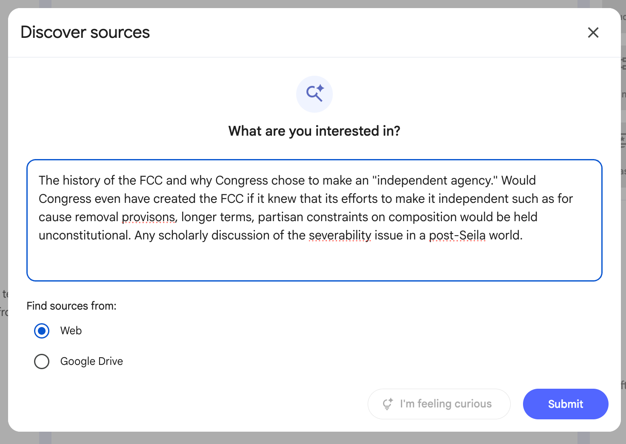This screenshot has height=444, width=626.
Task: Click the "I'm feeling curious" button
Action: 439,404
